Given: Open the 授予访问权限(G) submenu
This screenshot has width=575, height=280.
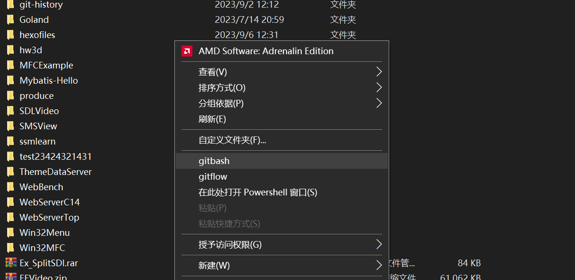Looking at the screenshot, I should click(x=230, y=244).
